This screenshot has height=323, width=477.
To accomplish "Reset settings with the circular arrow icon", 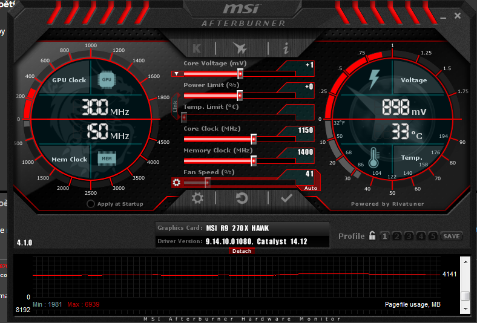I will click(242, 198).
